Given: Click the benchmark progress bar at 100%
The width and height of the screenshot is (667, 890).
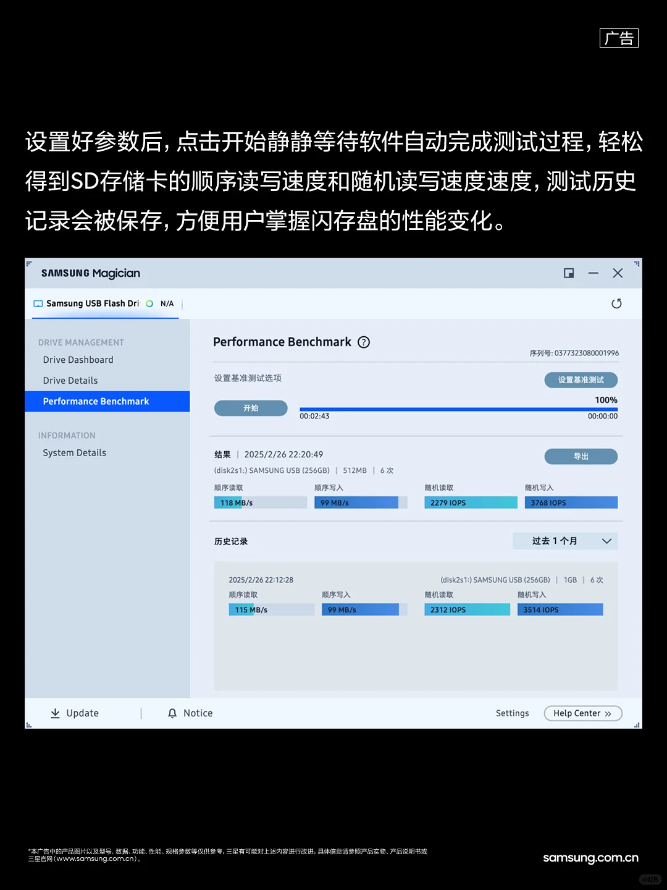Looking at the screenshot, I should coord(458,408).
